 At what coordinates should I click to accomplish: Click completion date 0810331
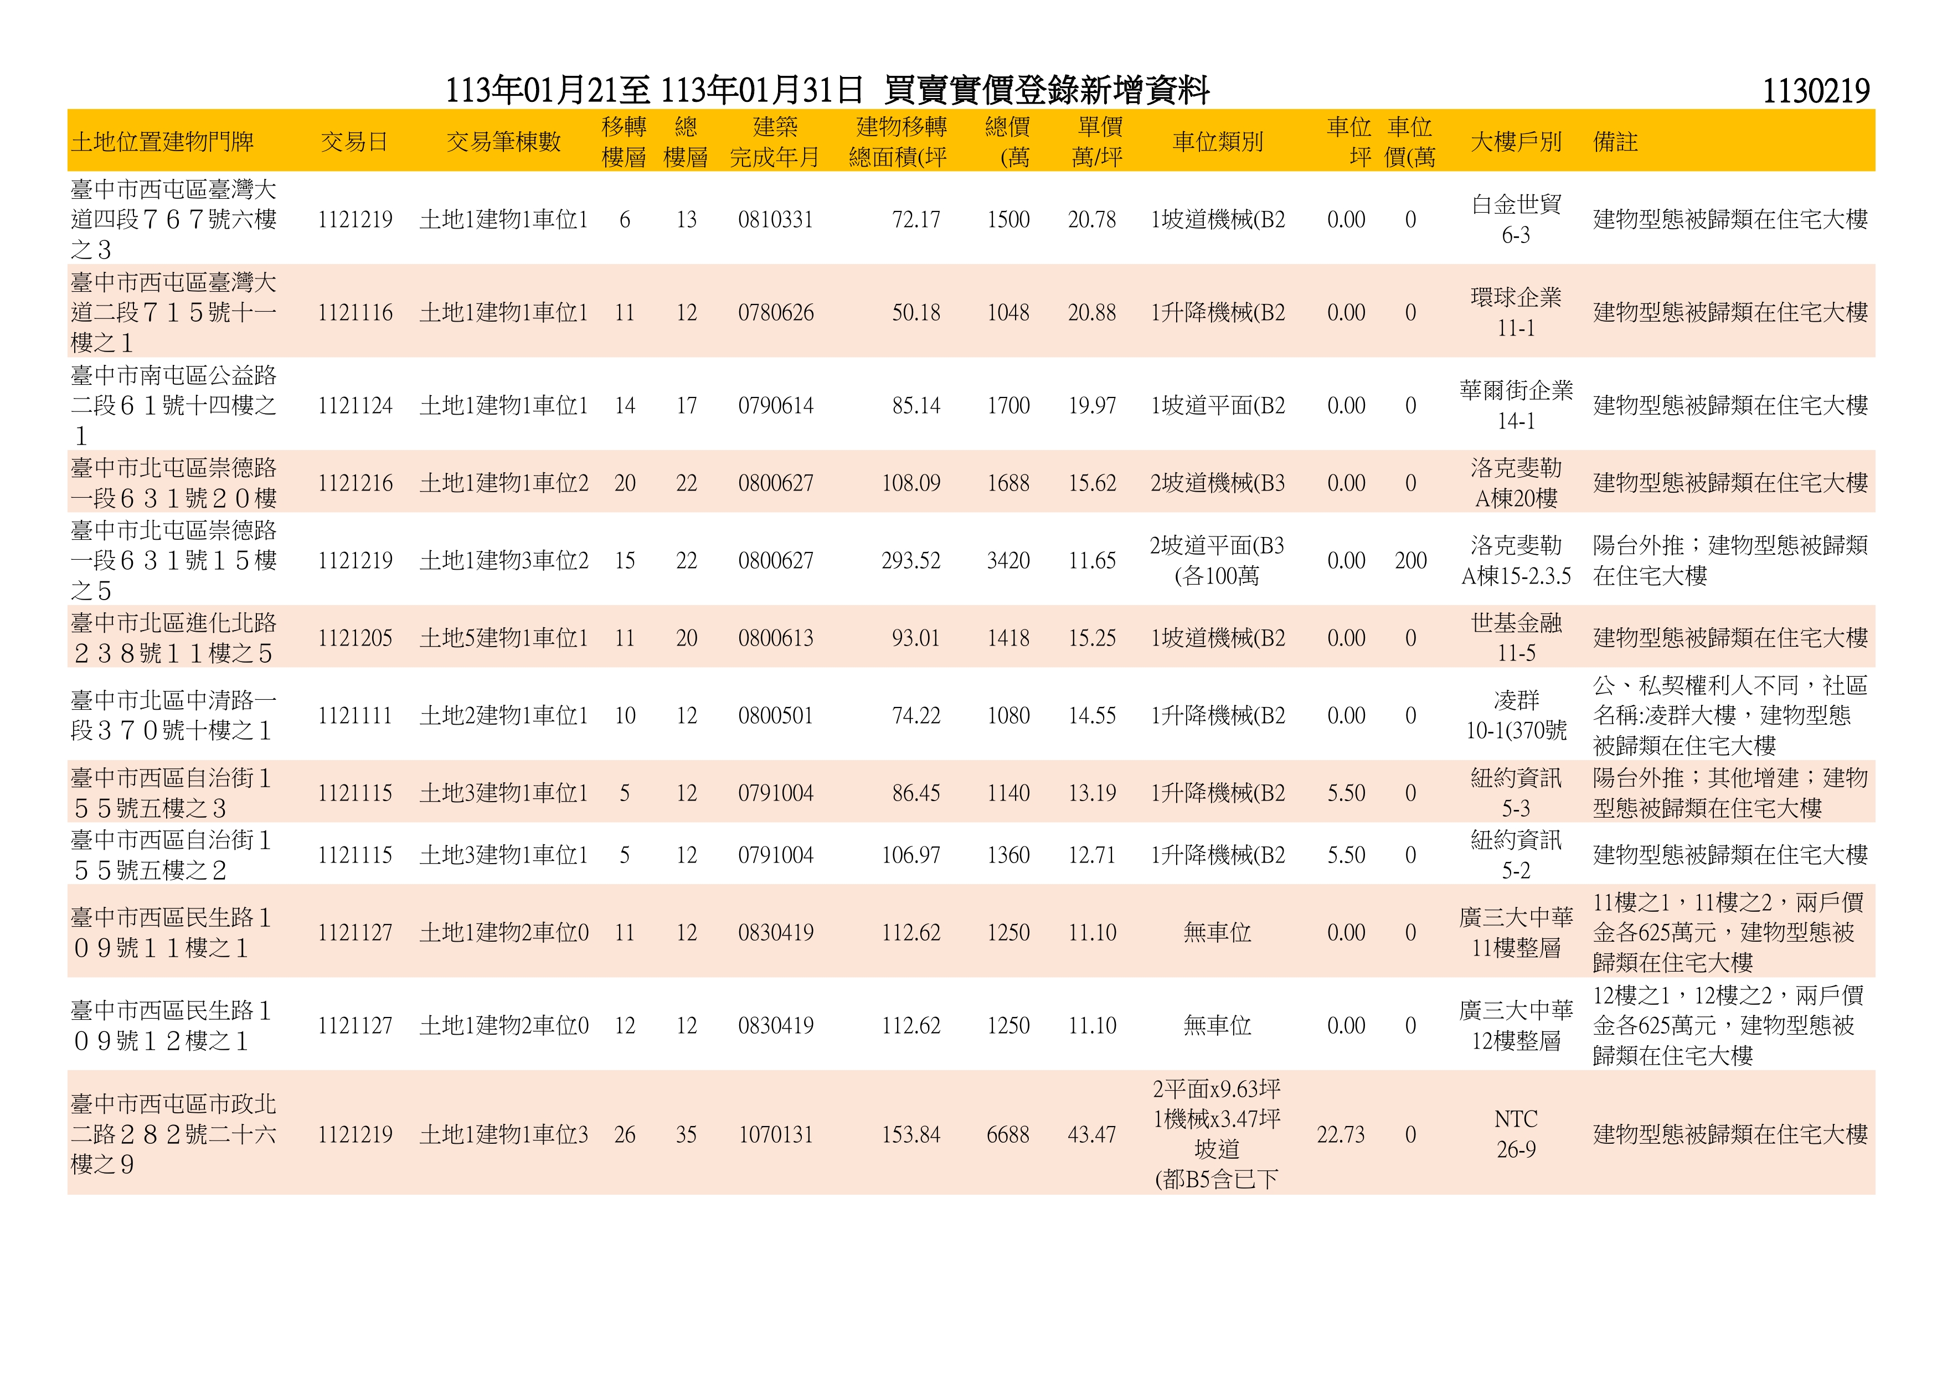point(776,220)
